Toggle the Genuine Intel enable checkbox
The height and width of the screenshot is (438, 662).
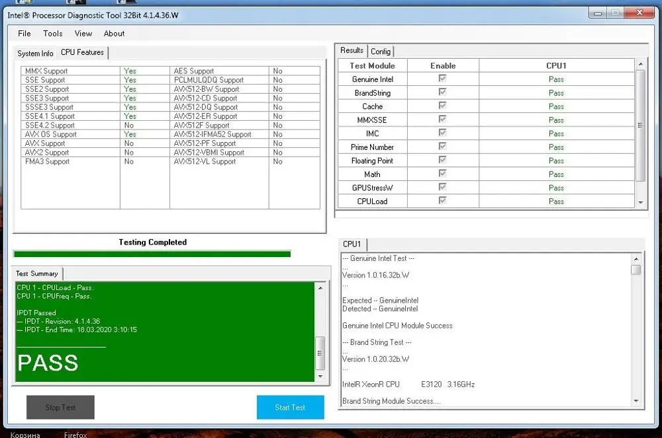point(442,79)
